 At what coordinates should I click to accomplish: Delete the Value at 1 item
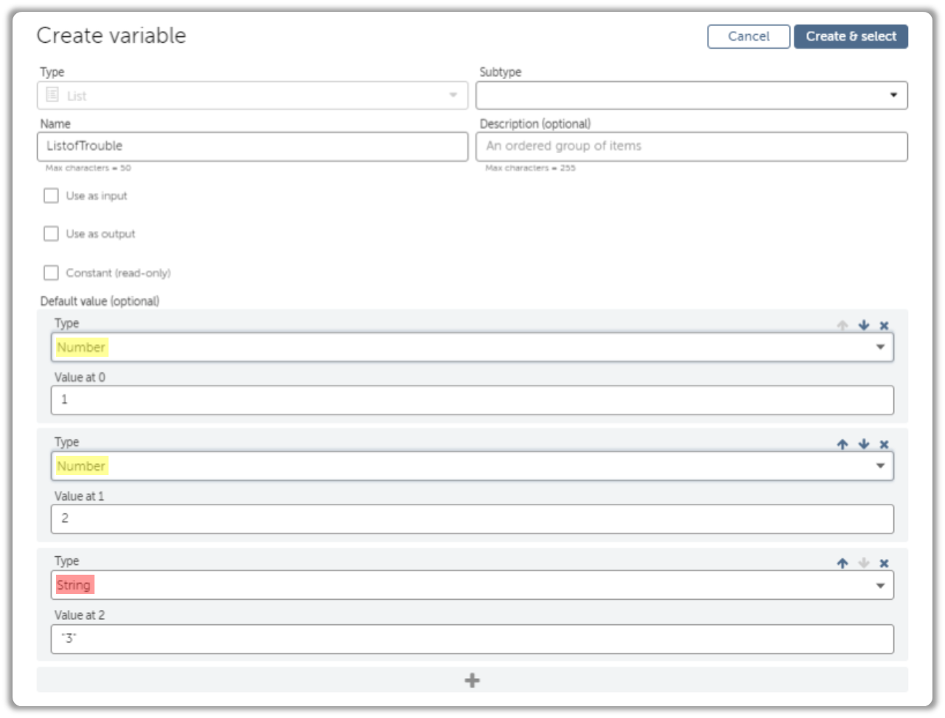pyautogui.click(x=884, y=444)
